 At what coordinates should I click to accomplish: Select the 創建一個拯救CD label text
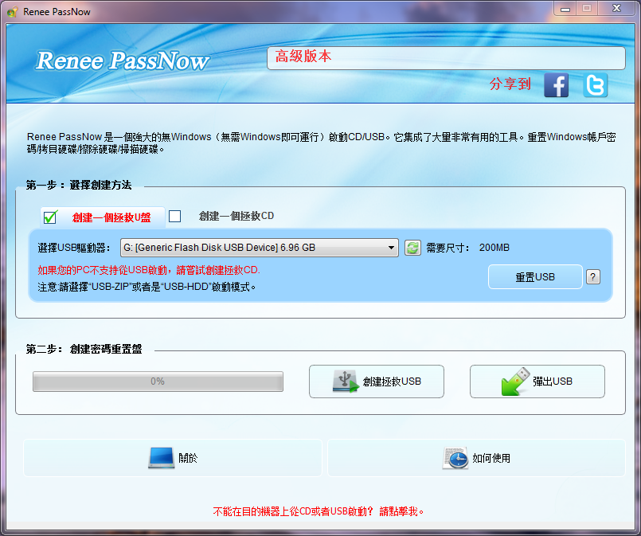click(236, 216)
